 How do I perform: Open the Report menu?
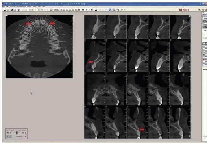coord(29,6)
